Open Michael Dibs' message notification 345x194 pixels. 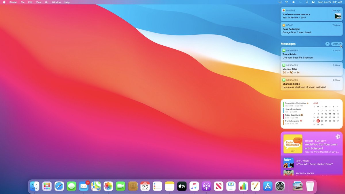(x=311, y=69)
